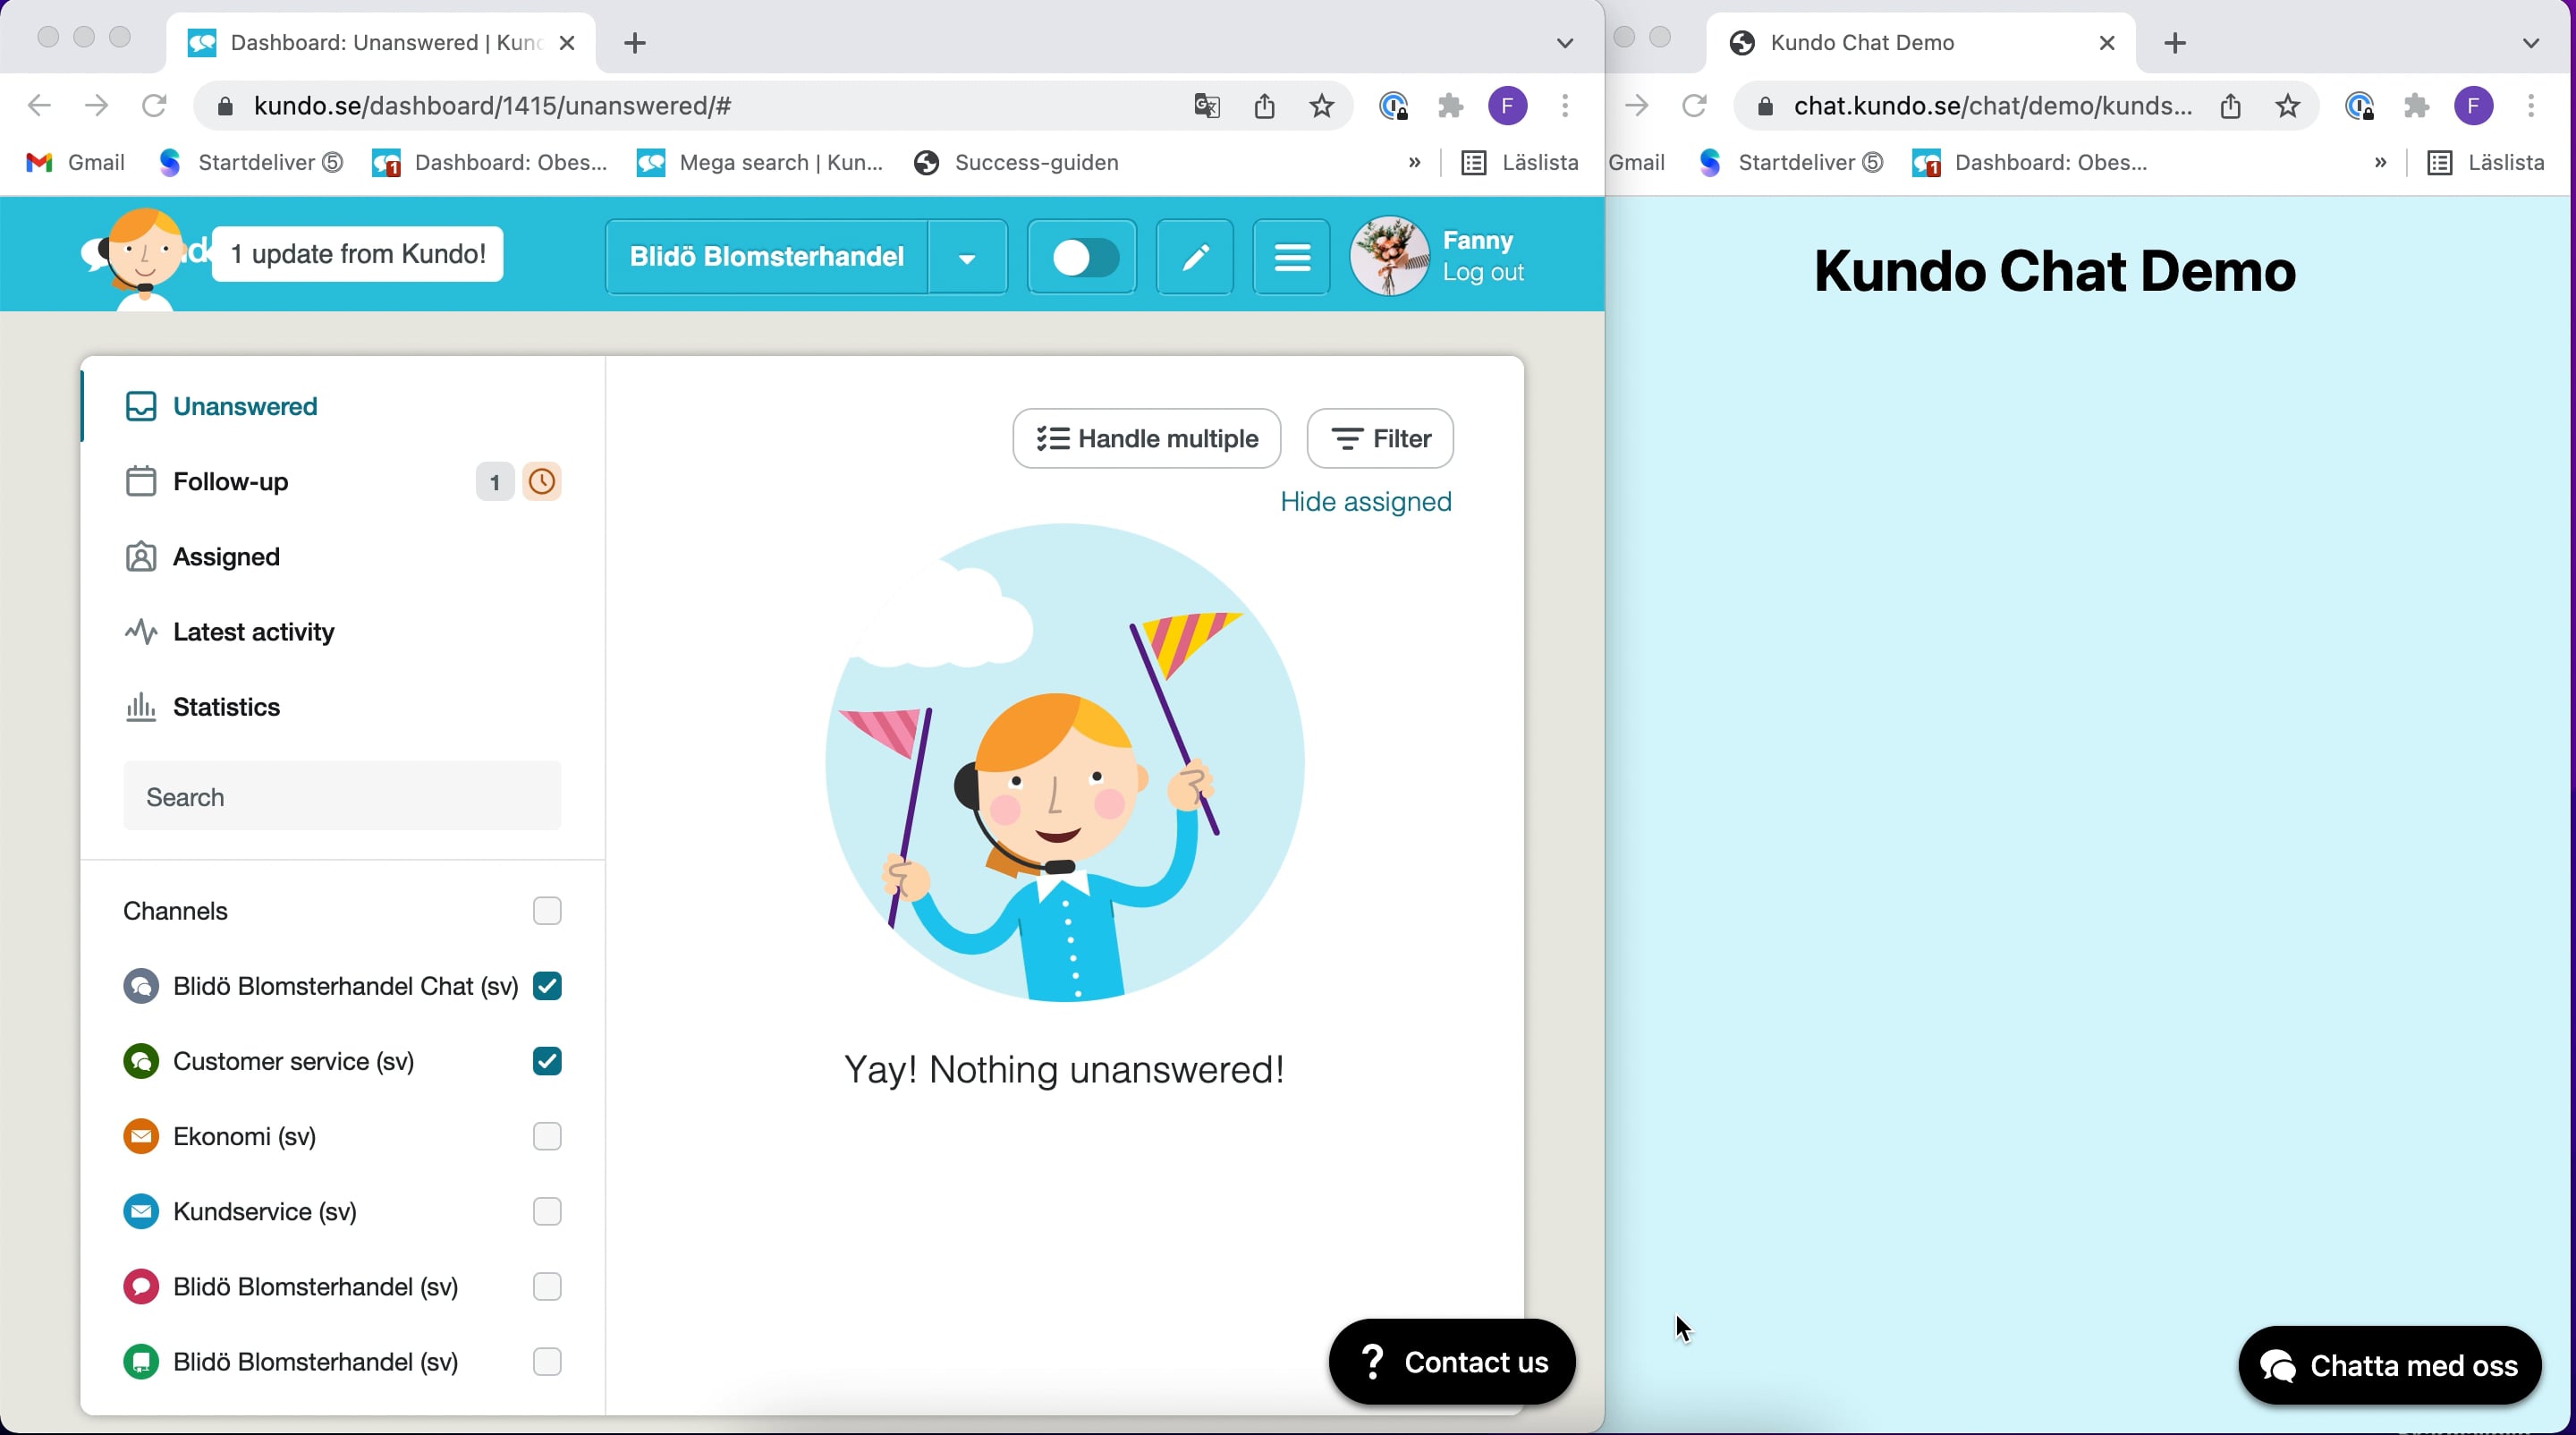Click the Google Translate icon in address bar

[1207, 106]
